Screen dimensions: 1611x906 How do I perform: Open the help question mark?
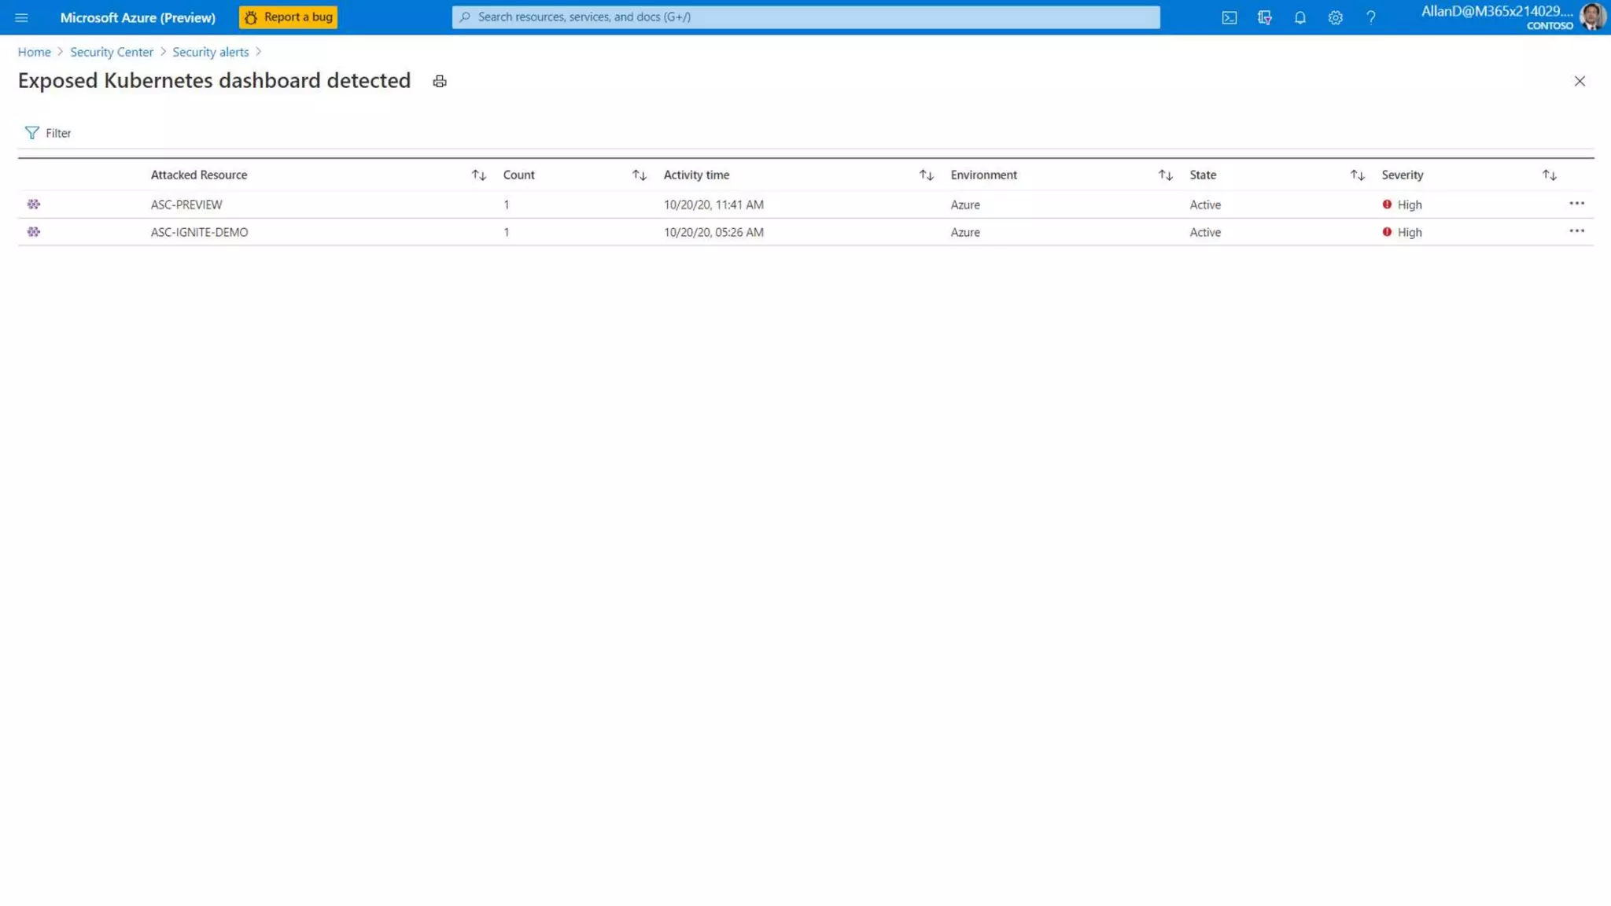(1370, 17)
